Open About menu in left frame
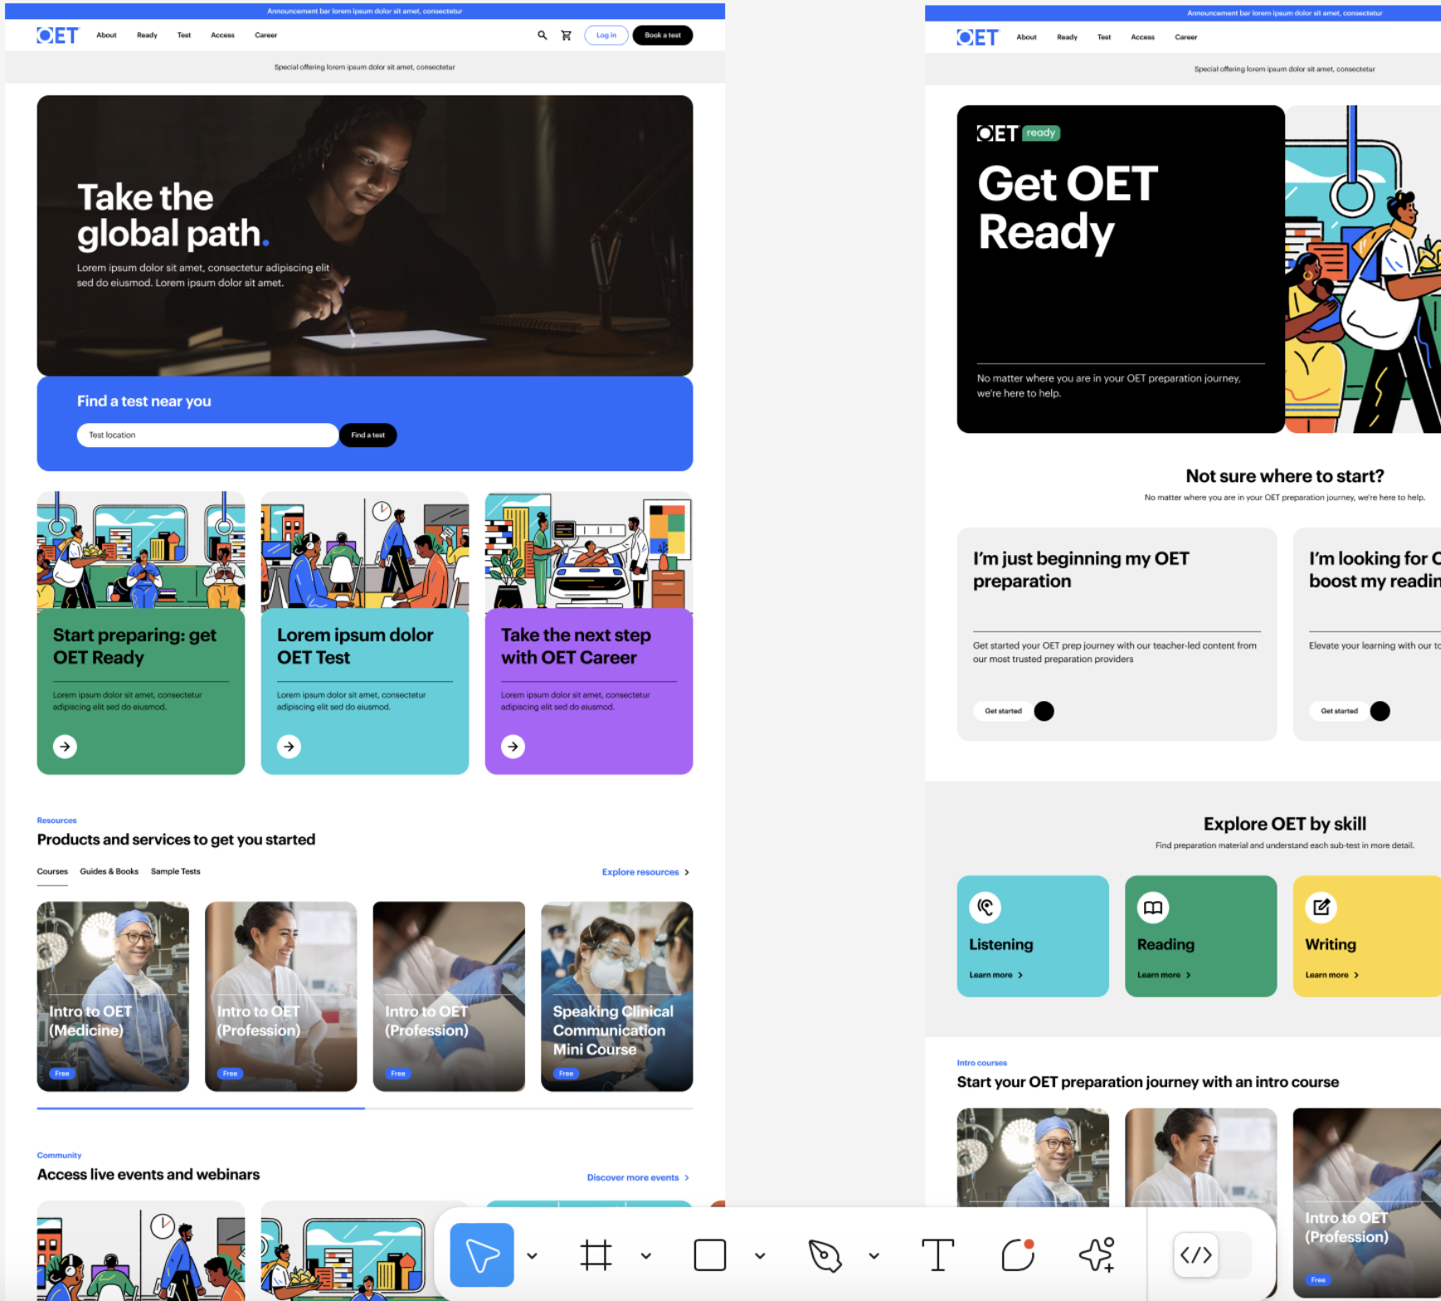1441x1301 pixels. [x=106, y=35]
